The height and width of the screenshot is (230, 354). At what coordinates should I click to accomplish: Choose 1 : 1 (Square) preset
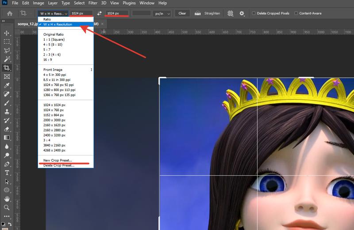(x=65, y=39)
